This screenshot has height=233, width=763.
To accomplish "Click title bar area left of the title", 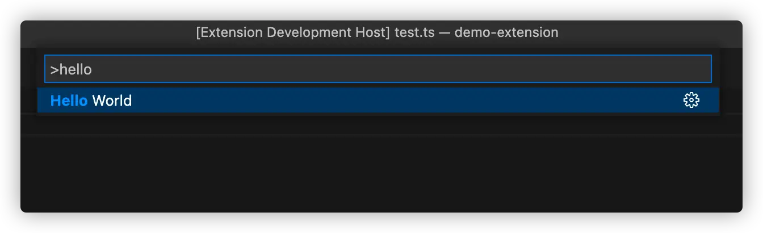I will pyautogui.click(x=102, y=32).
